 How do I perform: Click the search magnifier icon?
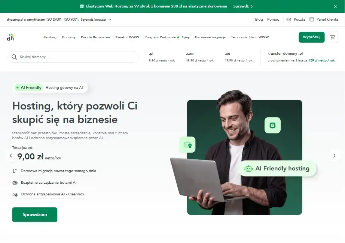click(14, 57)
